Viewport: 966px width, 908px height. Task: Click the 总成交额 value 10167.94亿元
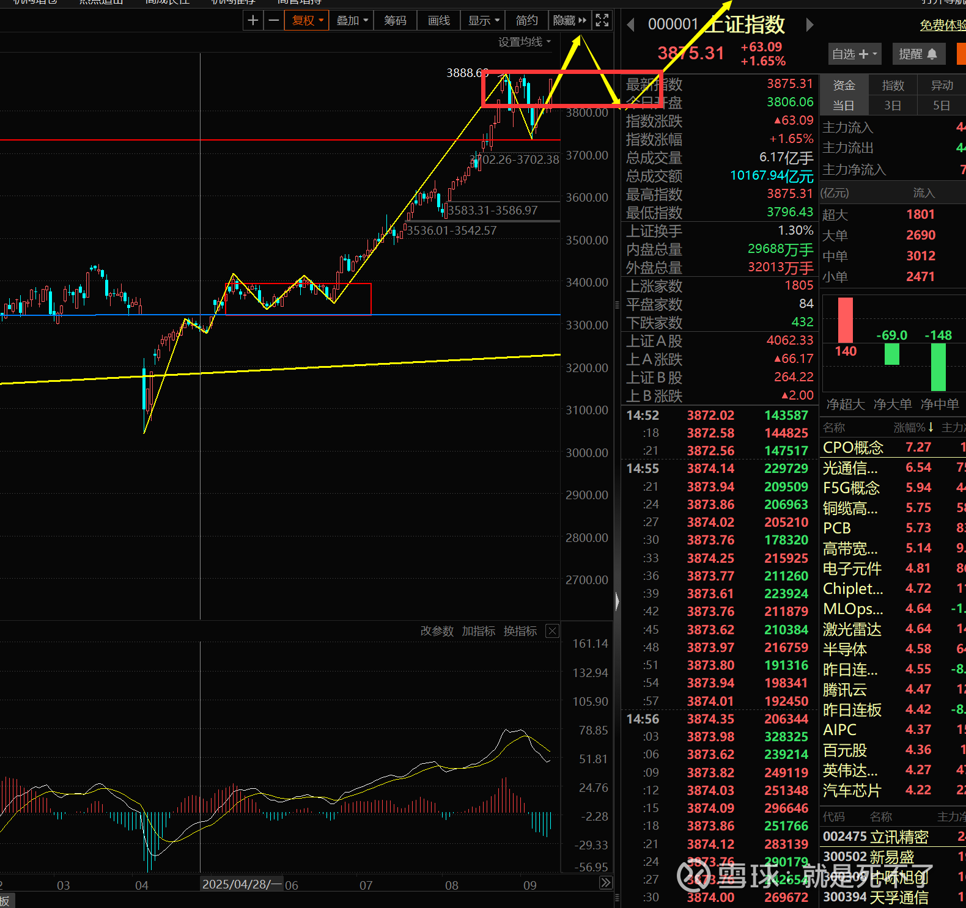coord(772,176)
